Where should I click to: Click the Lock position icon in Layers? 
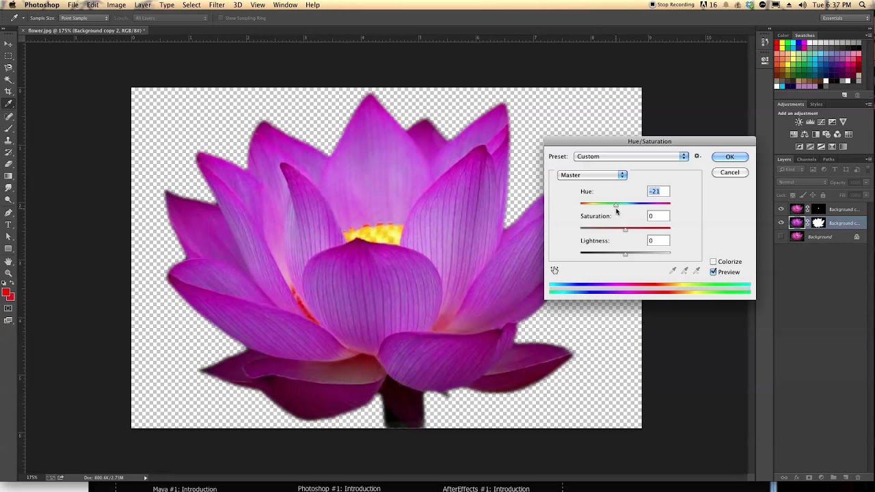click(813, 195)
